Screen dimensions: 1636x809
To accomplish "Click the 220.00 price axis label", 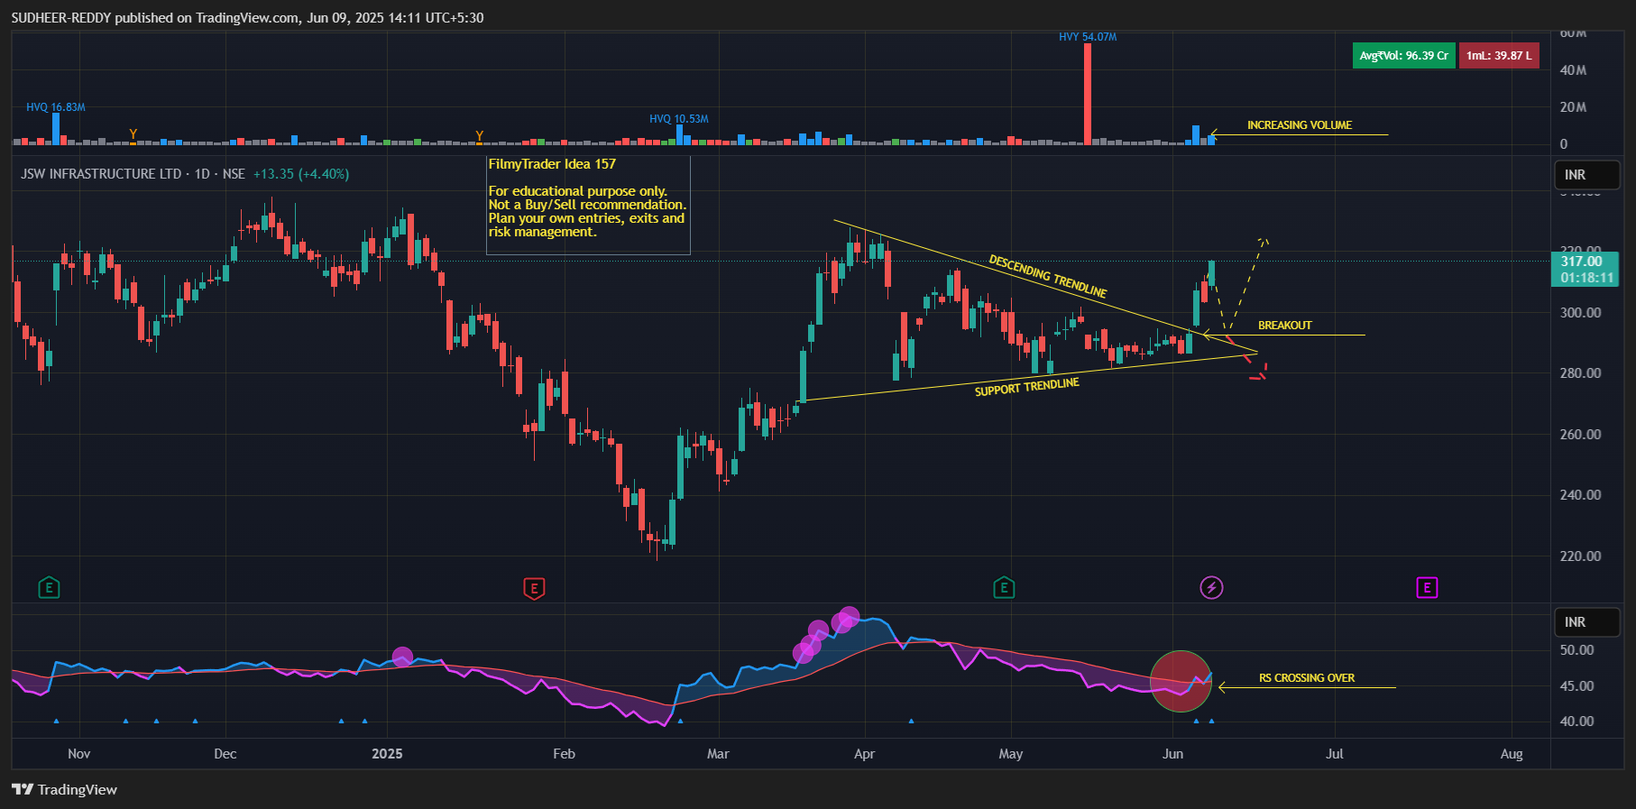I will pos(1580,556).
